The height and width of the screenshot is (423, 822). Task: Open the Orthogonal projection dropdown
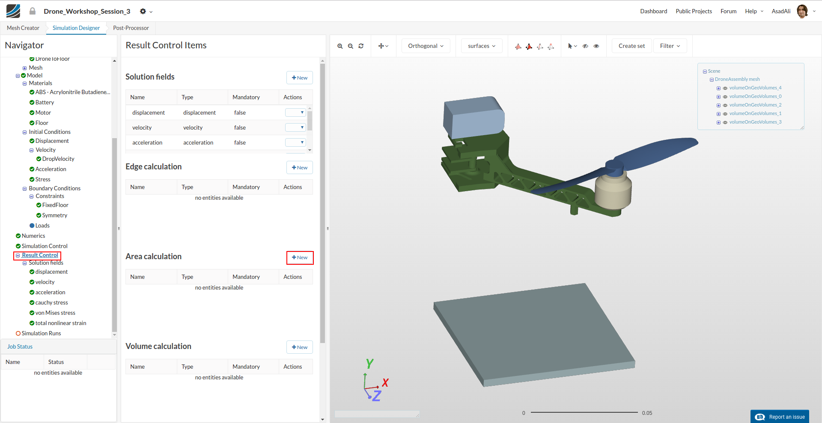coord(426,46)
